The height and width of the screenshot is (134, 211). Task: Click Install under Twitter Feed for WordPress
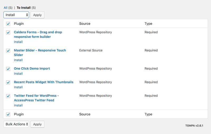tap(18, 105)
